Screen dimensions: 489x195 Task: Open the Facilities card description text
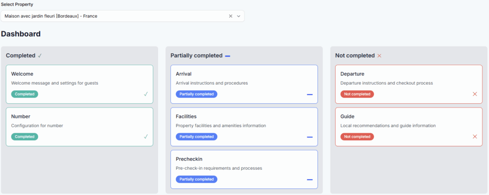(221, 126)
